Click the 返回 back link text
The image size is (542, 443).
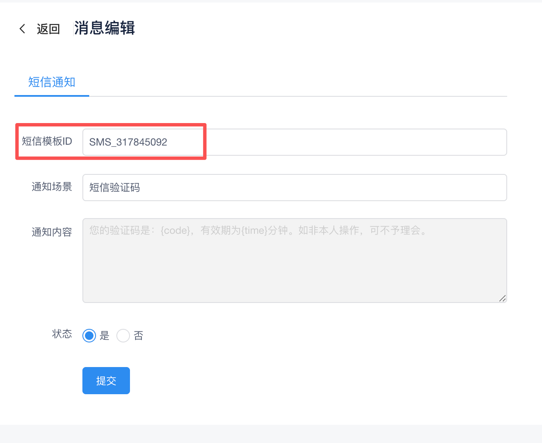click(48, 29)
